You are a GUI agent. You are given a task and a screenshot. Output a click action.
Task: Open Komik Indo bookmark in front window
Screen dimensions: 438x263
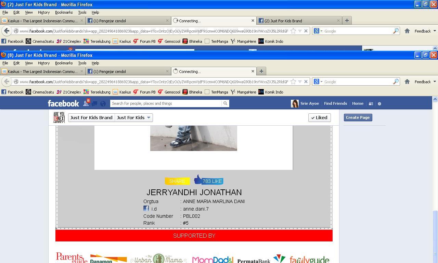click(271, 92)
